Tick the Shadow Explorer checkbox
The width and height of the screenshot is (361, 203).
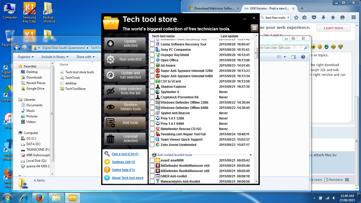152,86
